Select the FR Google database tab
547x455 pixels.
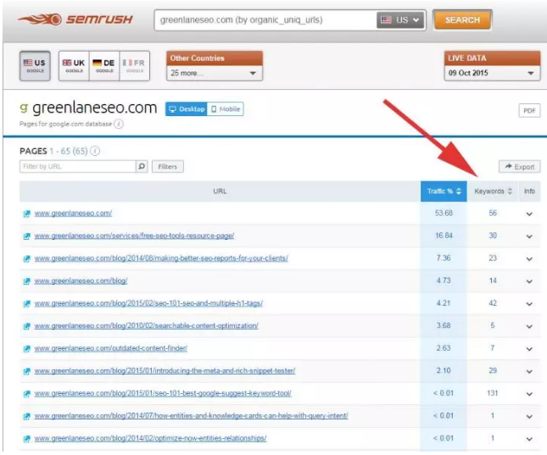tap(133, 65)
